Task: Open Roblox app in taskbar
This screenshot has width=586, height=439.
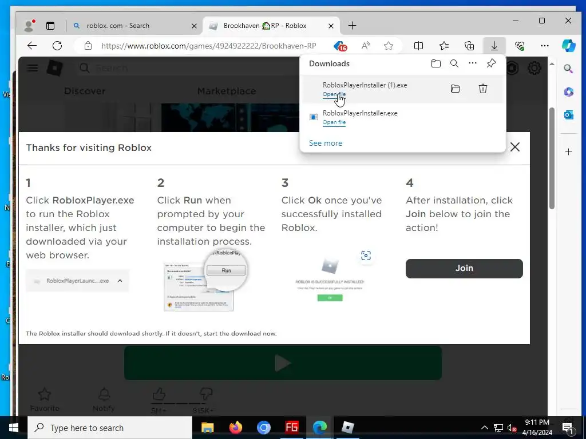Action: [x=347, y=428]
